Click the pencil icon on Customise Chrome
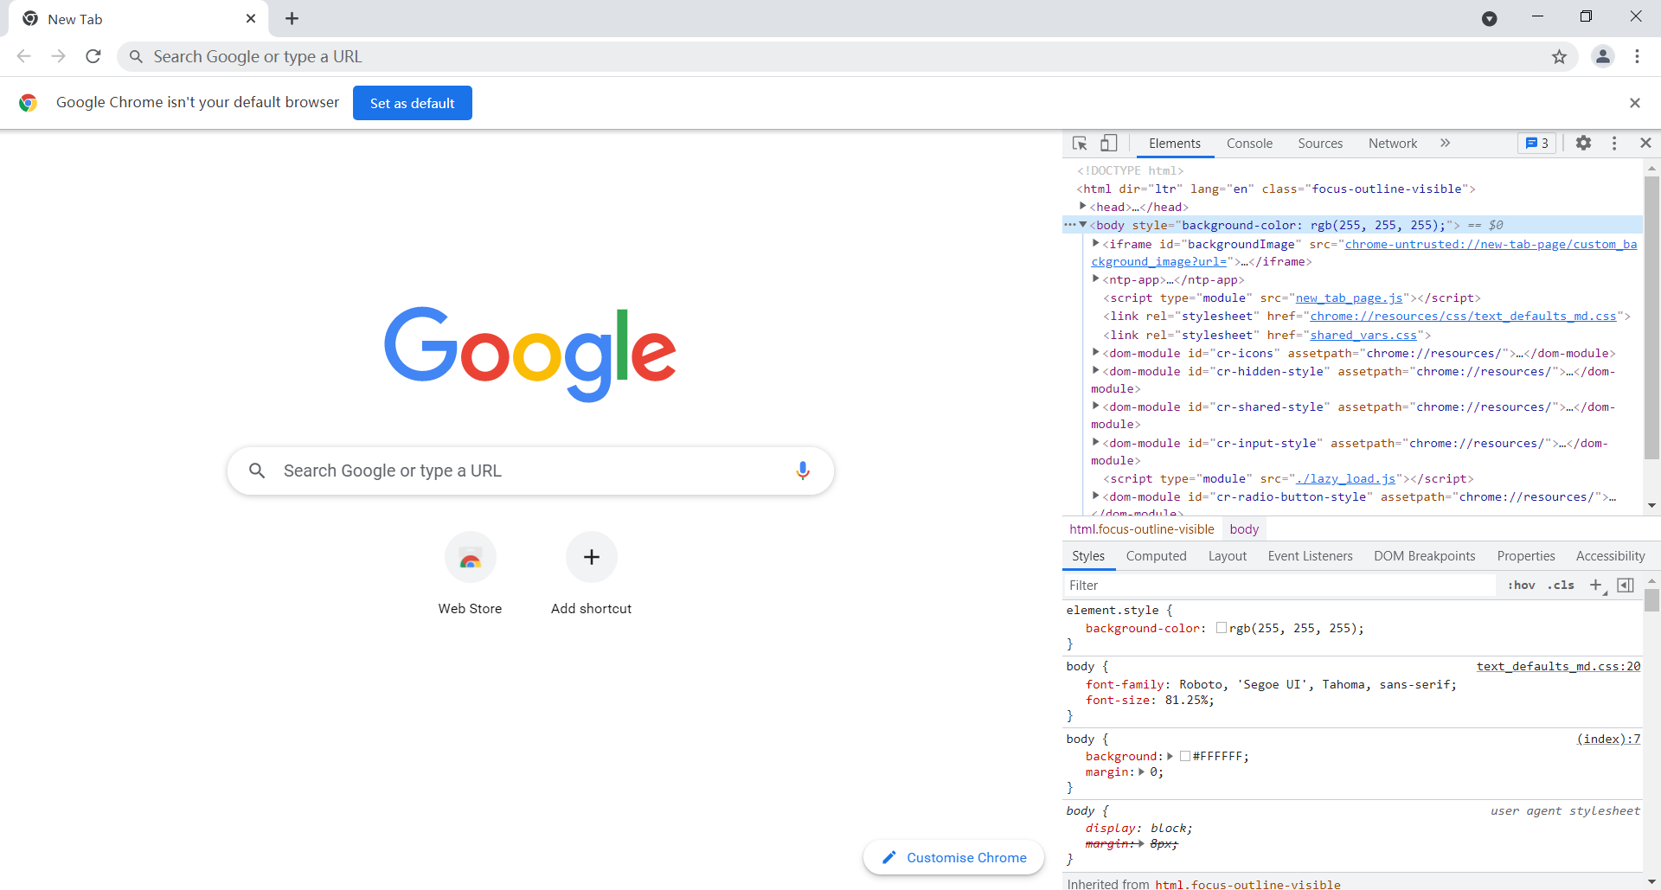The width and height of the screenshot is (1661, 890). 888,857
